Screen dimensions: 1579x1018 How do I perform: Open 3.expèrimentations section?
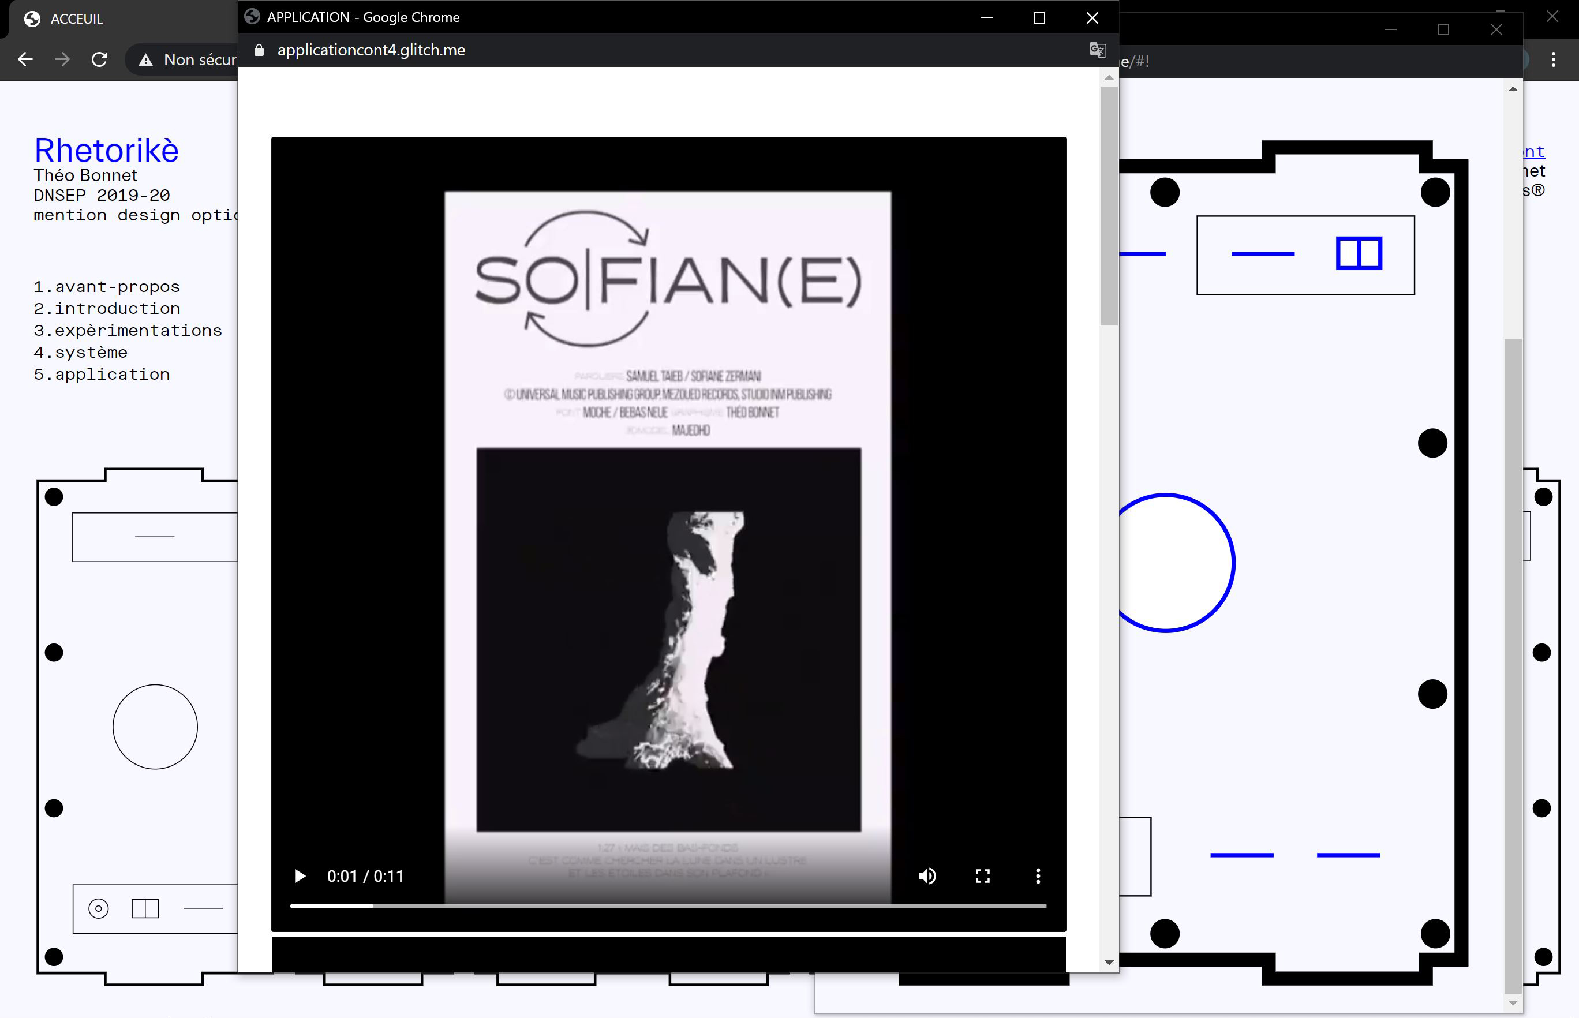[128, 331]
